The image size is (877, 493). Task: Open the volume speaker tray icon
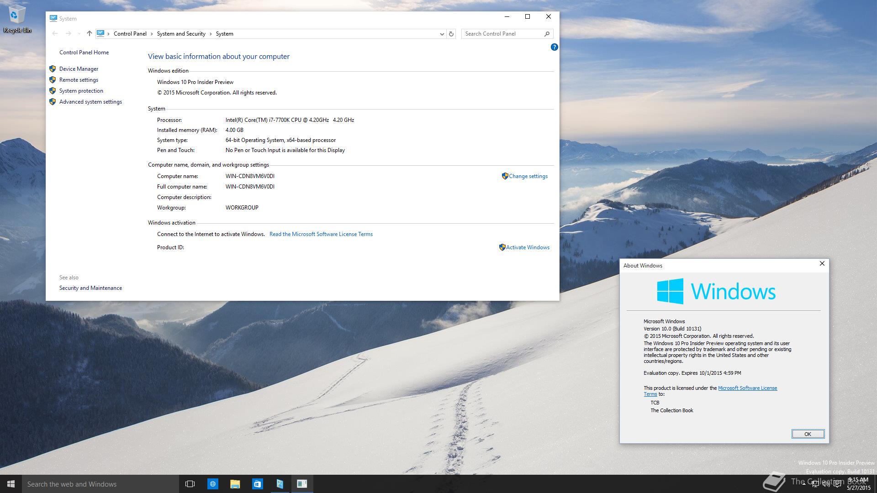pos(826,484)
